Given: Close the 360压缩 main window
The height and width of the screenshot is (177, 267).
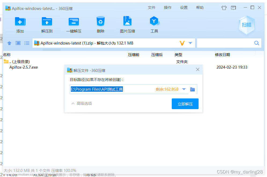Looking at the screenshot, I should click(x=259, y=8).
